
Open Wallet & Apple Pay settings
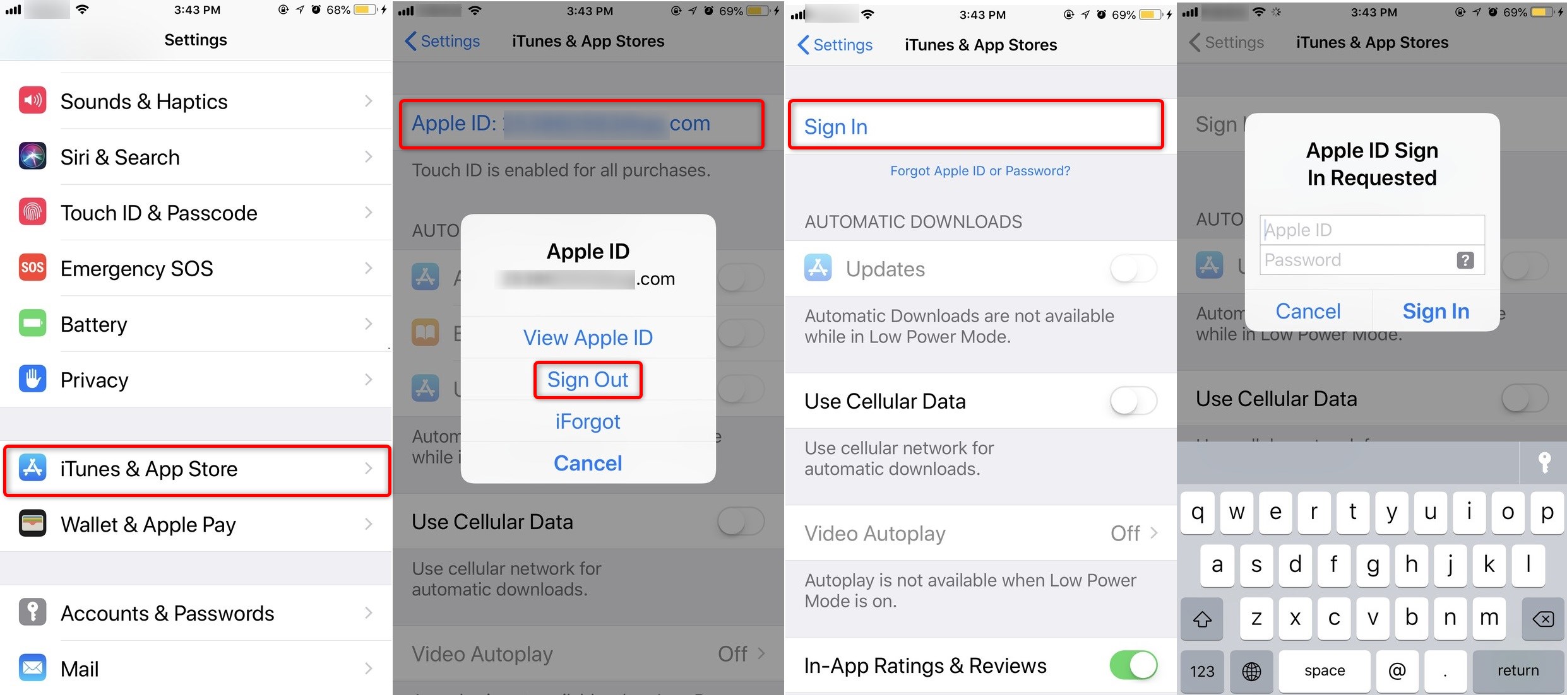click(196, 523)
